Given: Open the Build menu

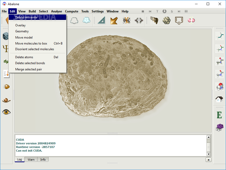Looking at the screenshot, I should point(32,11).
